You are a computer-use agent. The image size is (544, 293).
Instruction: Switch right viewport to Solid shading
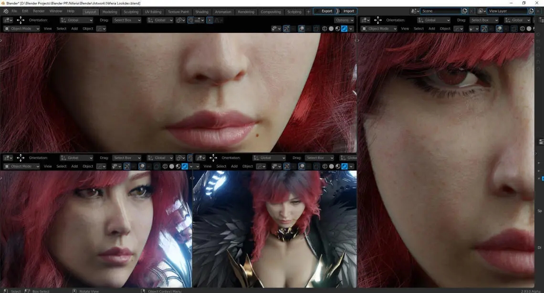(x=529, y=29)
